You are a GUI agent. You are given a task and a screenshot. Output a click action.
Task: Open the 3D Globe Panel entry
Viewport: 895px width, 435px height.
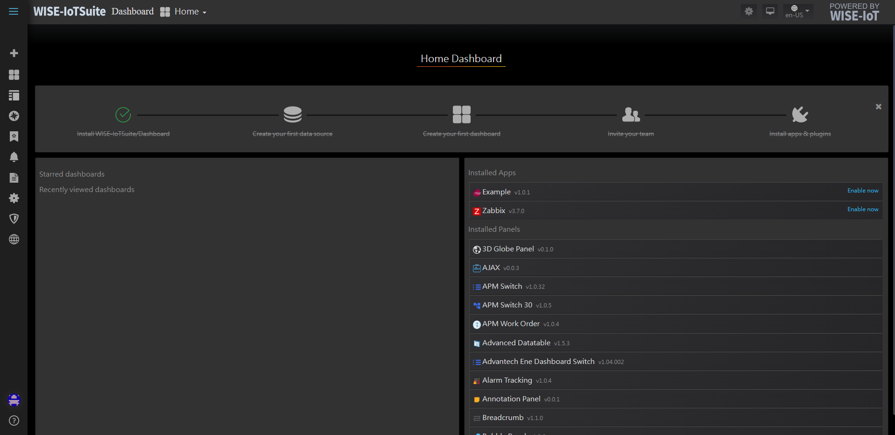pos(508,249)
